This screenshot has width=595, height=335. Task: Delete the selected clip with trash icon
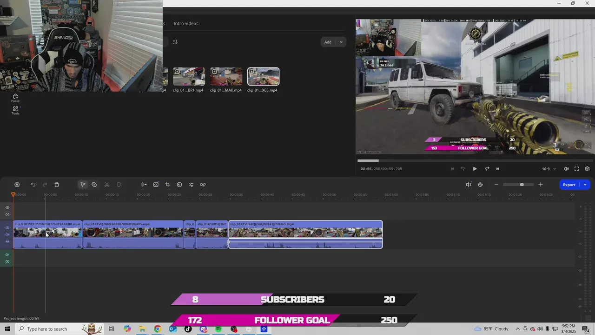(x=57, y=185)
